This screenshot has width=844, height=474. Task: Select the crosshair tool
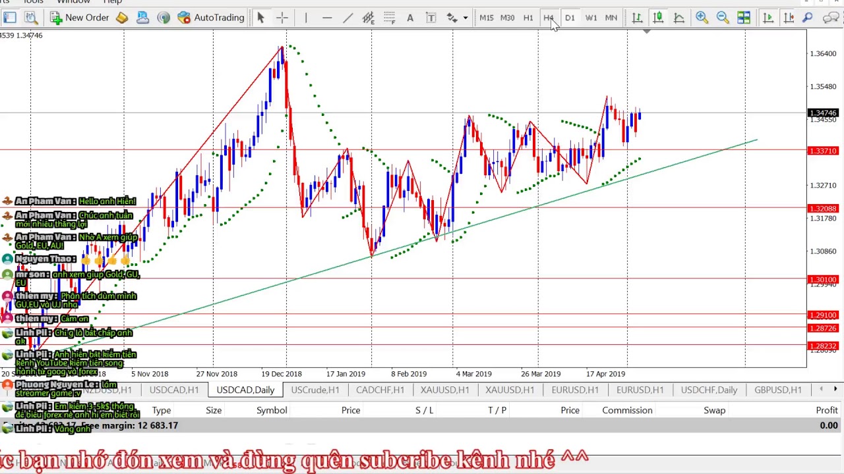tap(282, 18)
